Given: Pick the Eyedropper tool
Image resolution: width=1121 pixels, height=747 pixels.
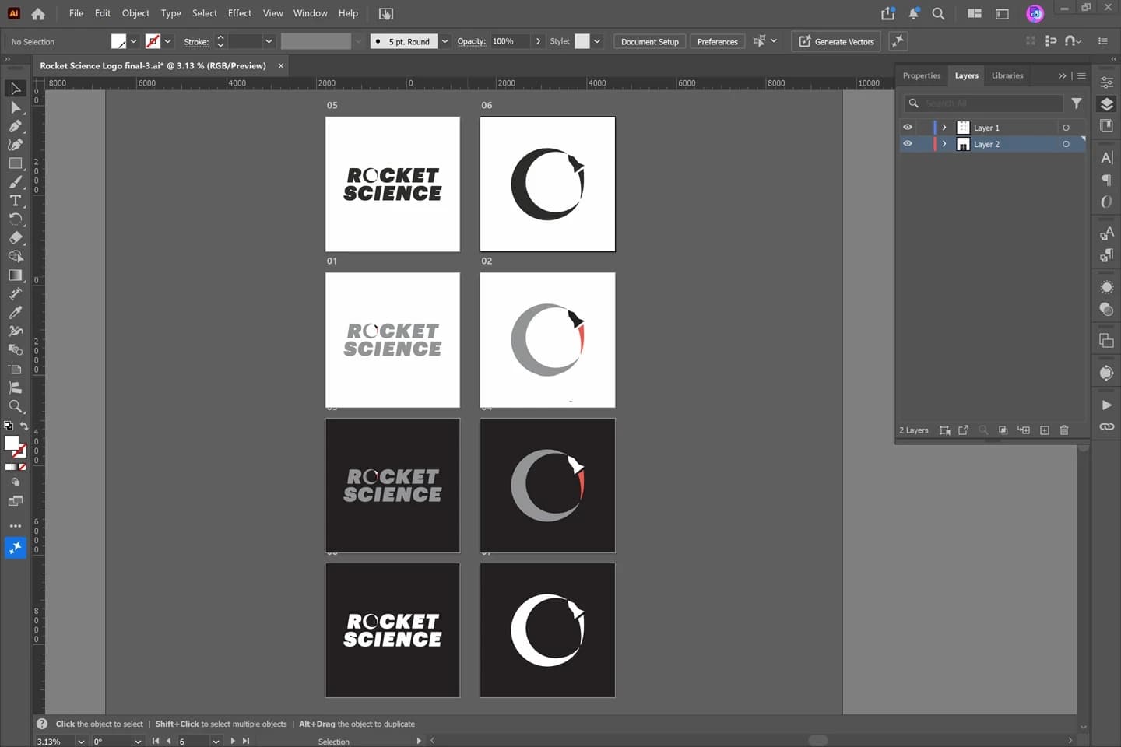Looking at the screenshot, I should 16,313.
